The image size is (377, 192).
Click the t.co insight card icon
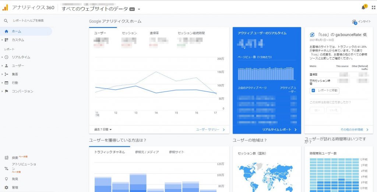(x=312, y=35)
